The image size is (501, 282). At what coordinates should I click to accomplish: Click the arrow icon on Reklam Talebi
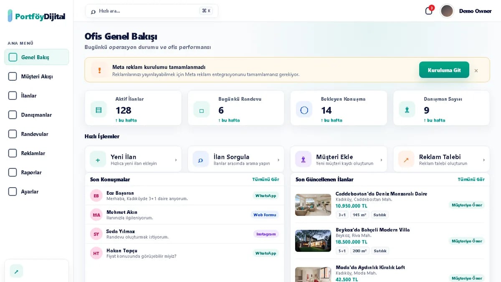(406, 159)
